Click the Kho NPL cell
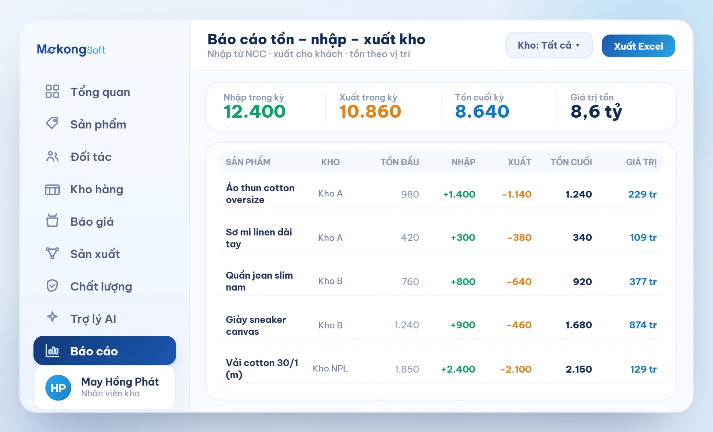Image resolution: width=713 pixels, height=432 pixels. [330, 369]
